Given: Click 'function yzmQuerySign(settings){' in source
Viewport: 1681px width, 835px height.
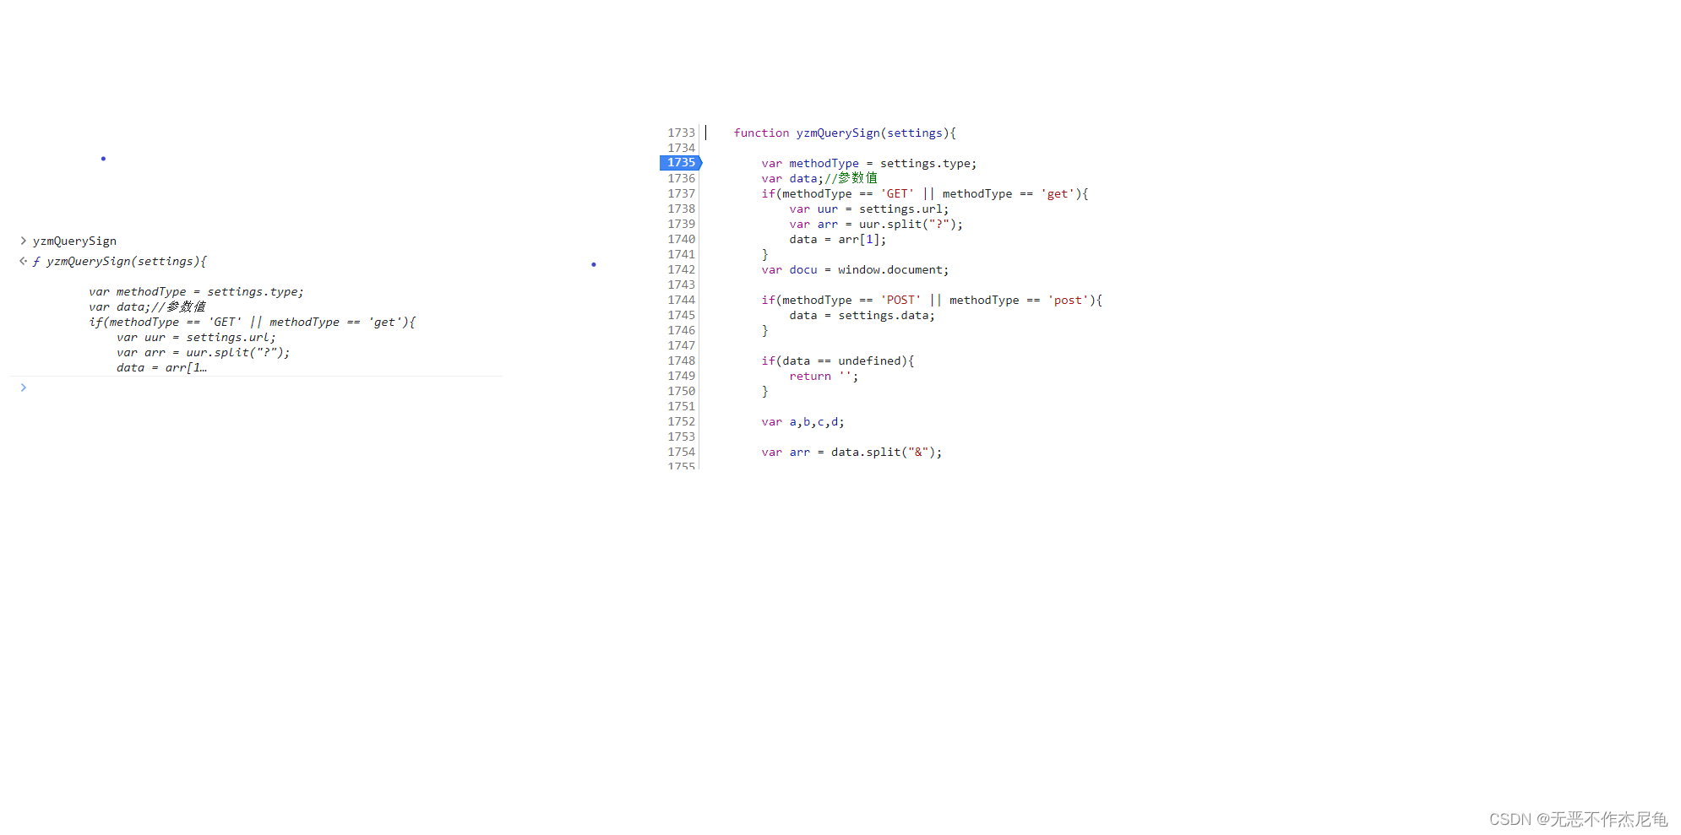Looking at the screenshot, I should [845, 133].
